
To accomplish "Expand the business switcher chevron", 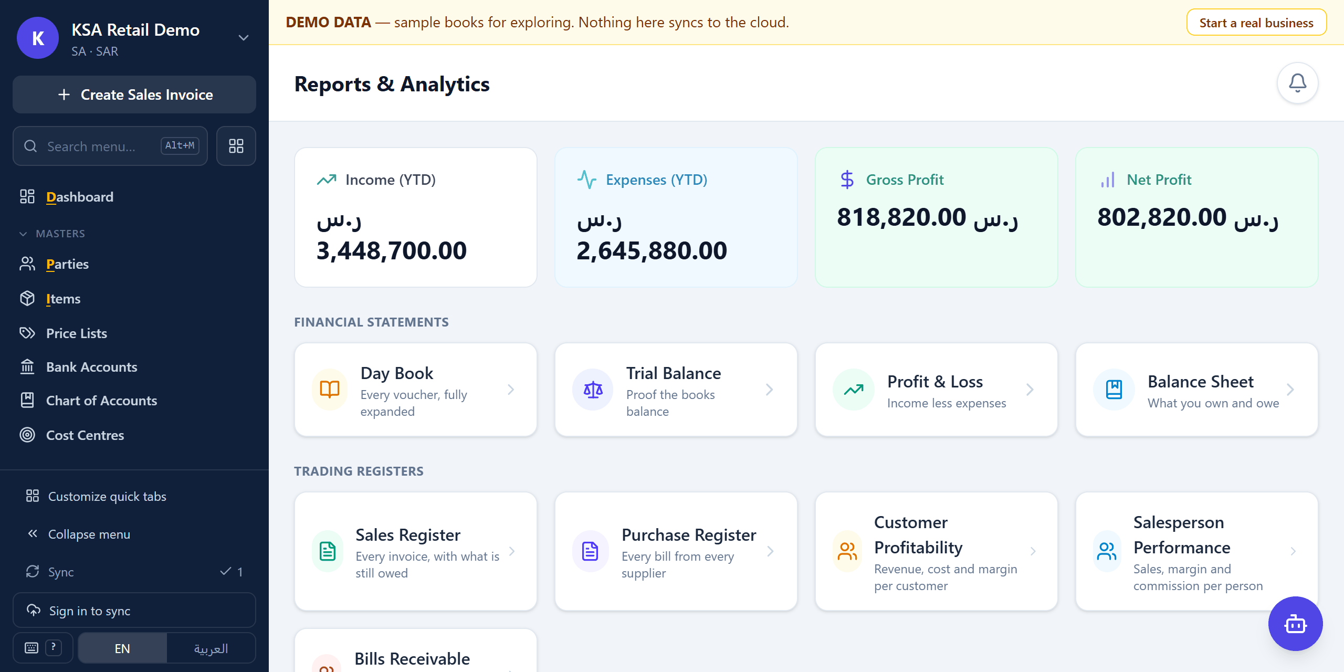I will pyautogui.click(x=244, y=38).
